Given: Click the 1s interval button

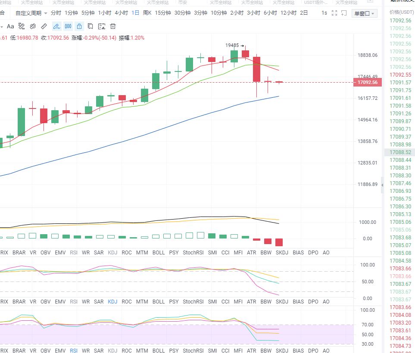Looking at the screenshot, I should pyautogui.click(x=324, y=13).
